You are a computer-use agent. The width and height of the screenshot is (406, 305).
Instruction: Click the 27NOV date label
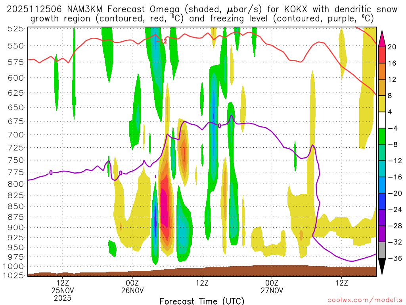272,290
